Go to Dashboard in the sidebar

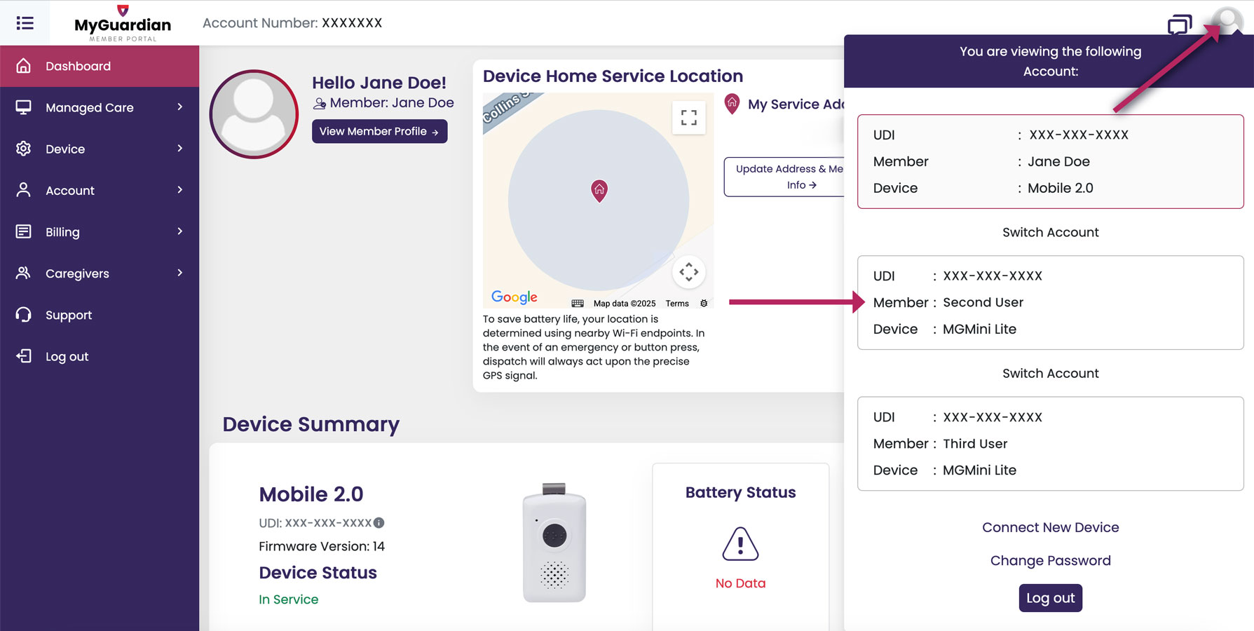[78, 66]
